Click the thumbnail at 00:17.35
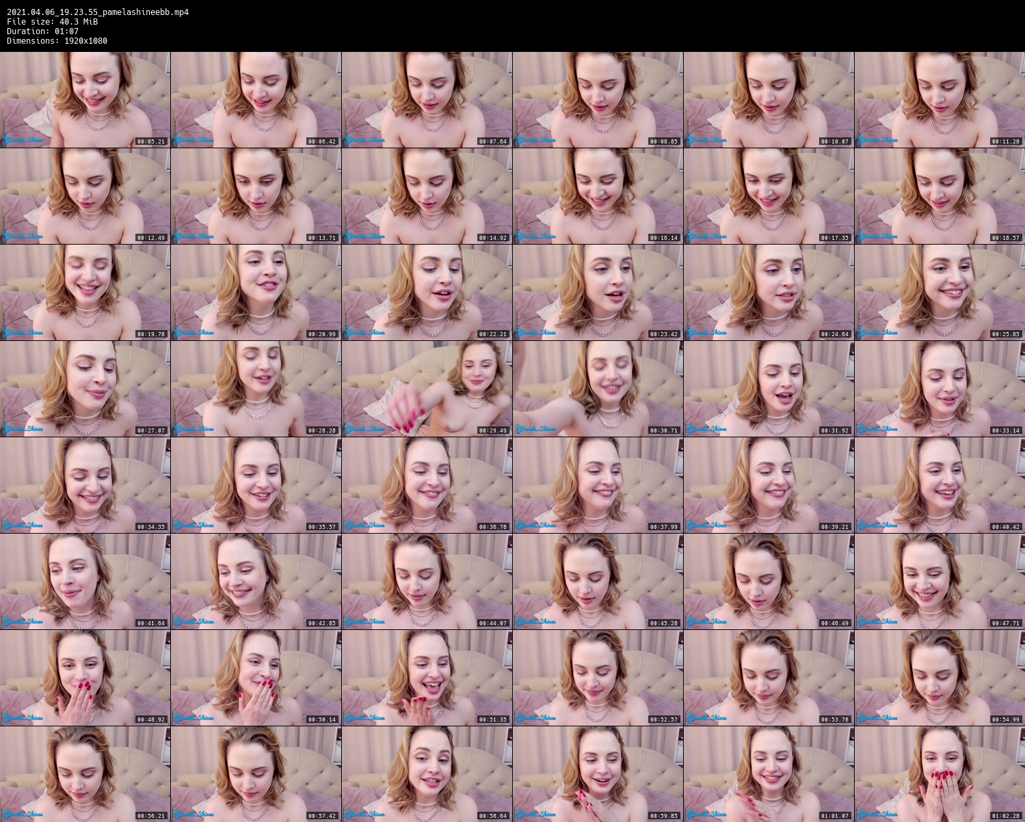Viewport: 1025px width, 822px height. (769, 196)
